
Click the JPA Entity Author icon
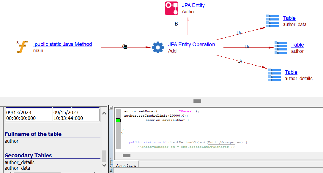tap(171, 8)
